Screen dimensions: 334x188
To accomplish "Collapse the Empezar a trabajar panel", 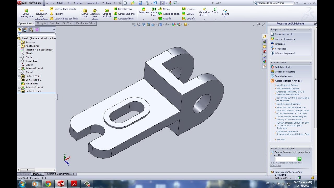I will 310,30.
